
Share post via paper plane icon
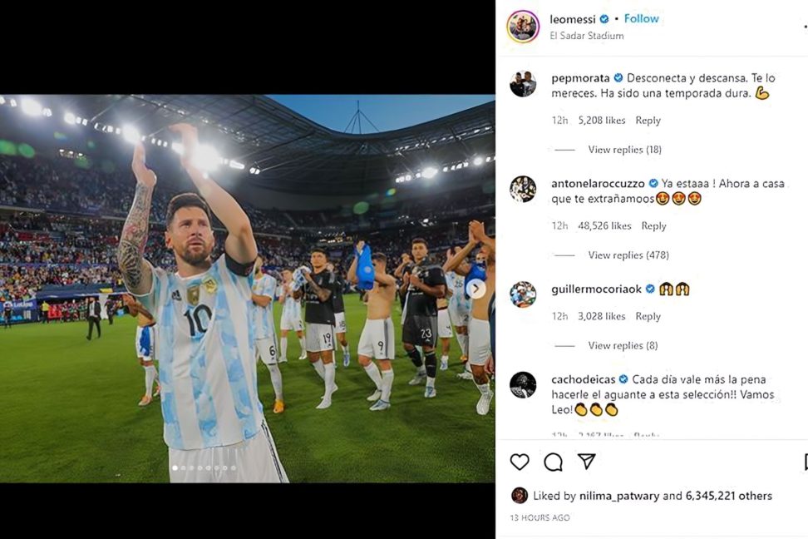pyautogui.click(x=586, y=461)
